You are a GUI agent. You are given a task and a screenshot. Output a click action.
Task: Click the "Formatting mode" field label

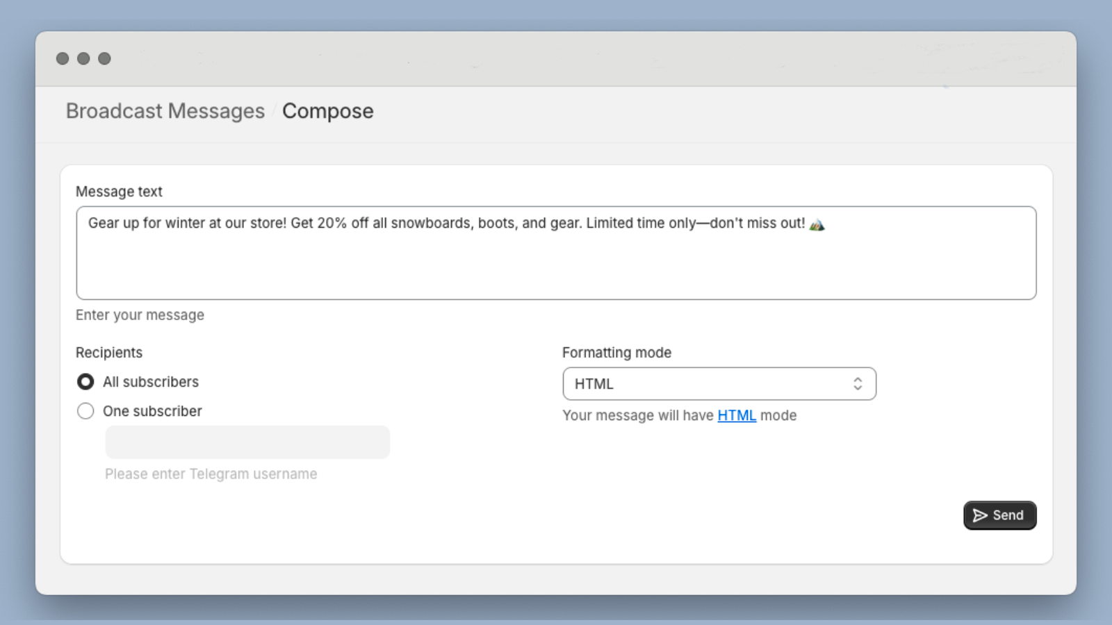(x=616, y=353)
